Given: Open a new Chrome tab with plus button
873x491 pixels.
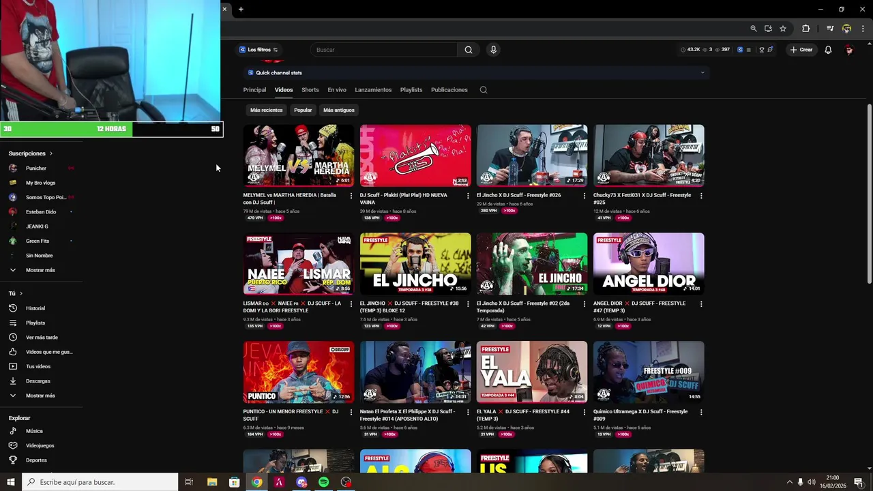Looking at the screenshot, I should [241, 9].
